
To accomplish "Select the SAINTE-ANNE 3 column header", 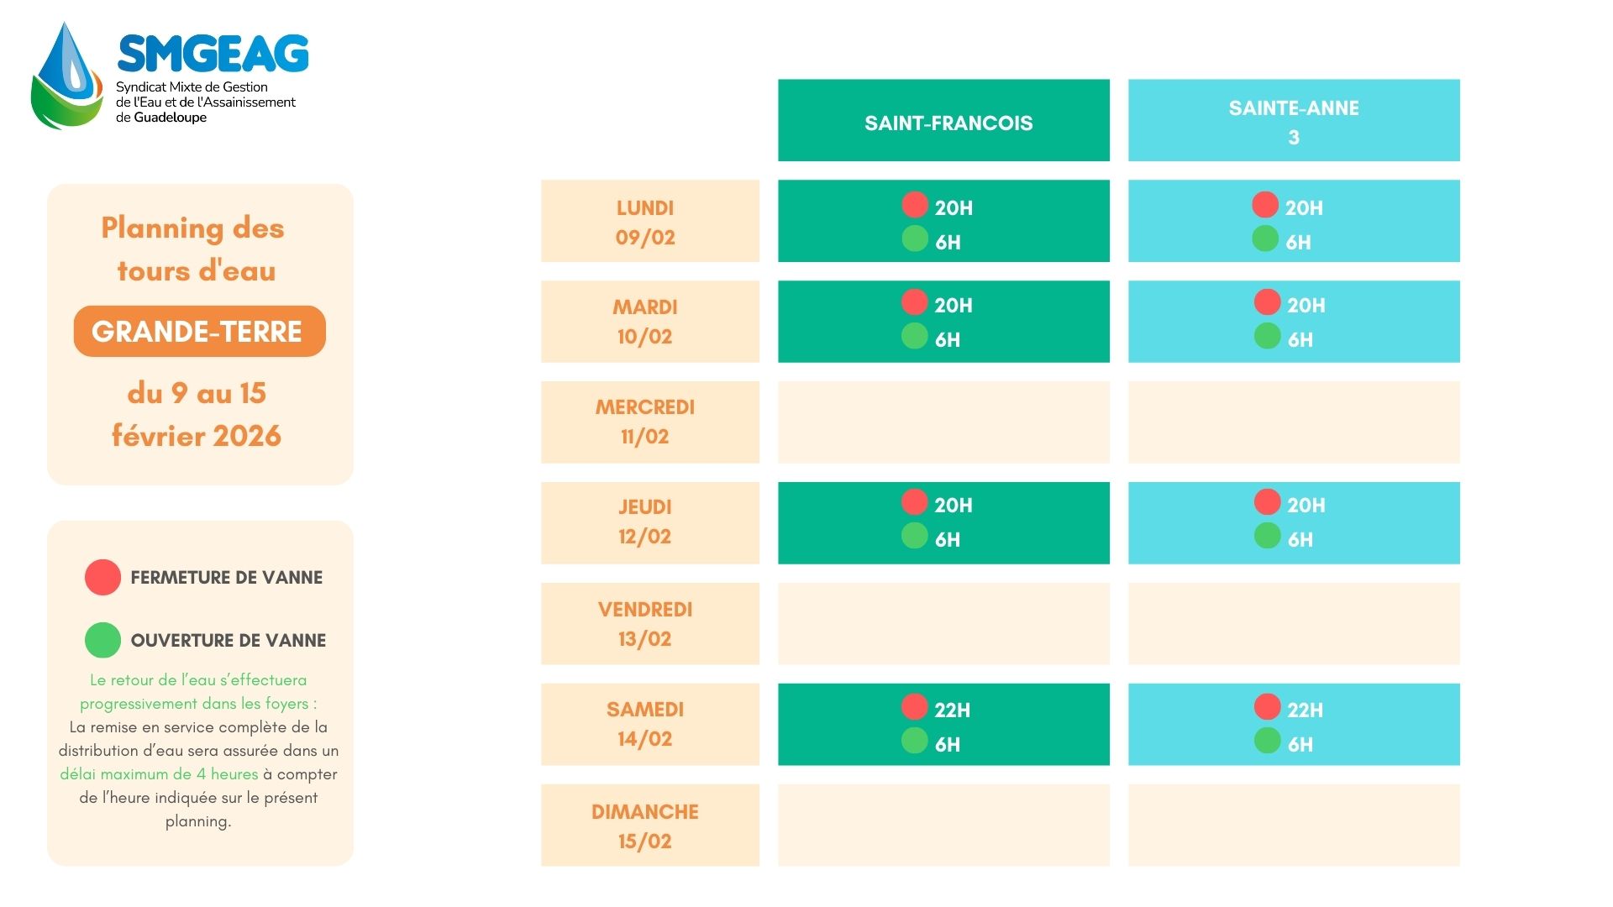I will [1294, 121].
